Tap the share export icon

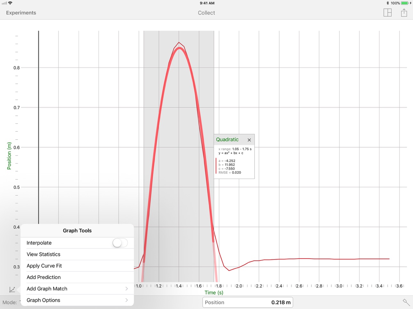pyautogui.click(x=404, y=12)
